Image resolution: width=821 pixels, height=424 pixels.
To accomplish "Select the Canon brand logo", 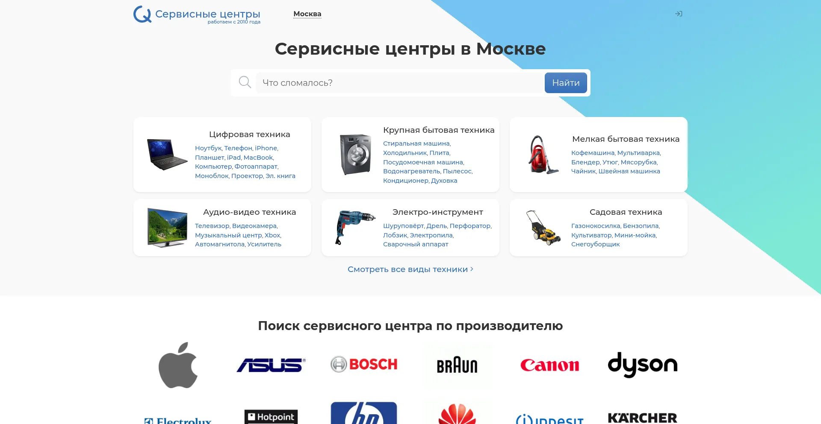I will click(x=549, y=365).
